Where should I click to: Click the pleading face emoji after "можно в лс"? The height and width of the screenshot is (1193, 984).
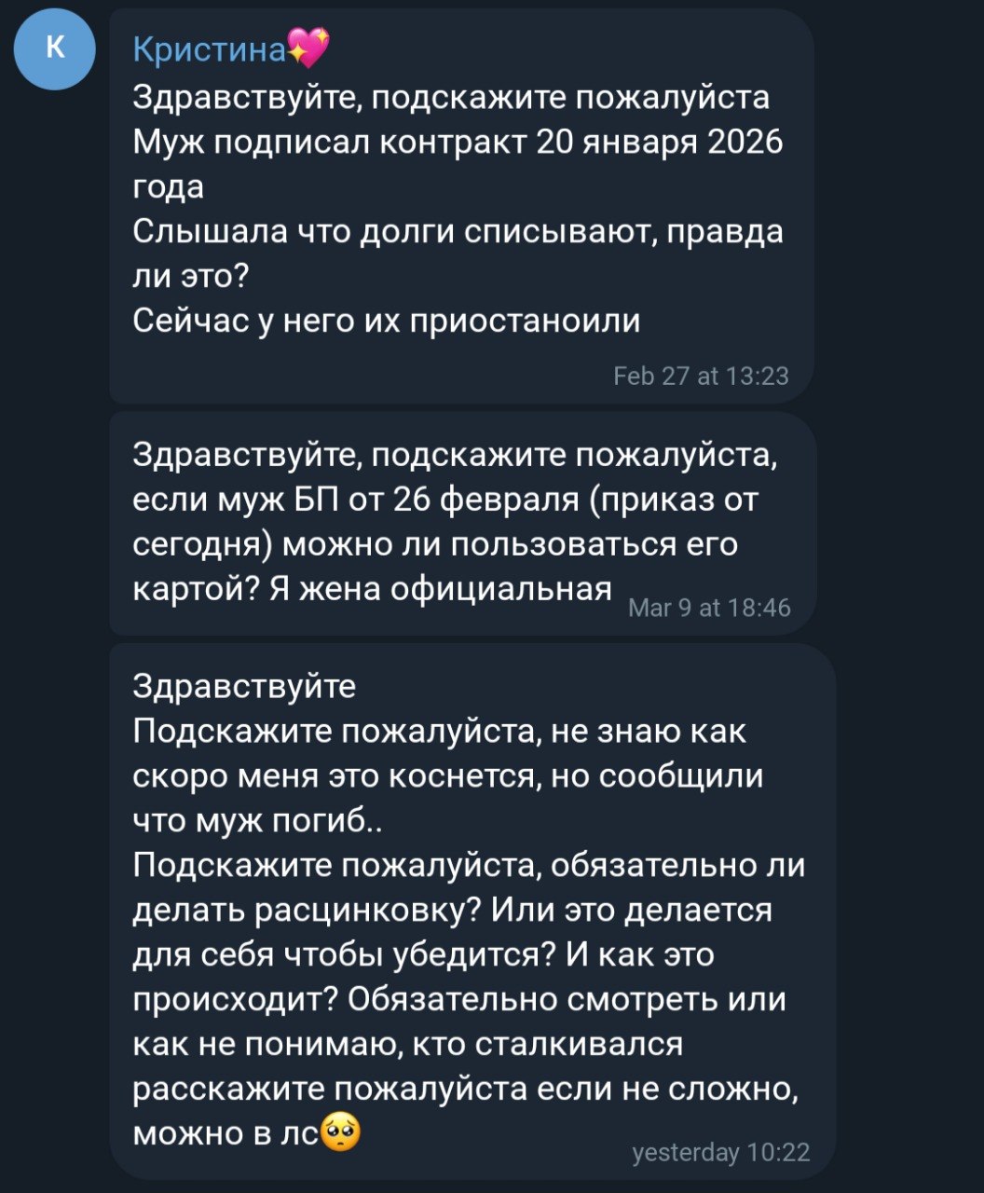tap(340, 1133)
